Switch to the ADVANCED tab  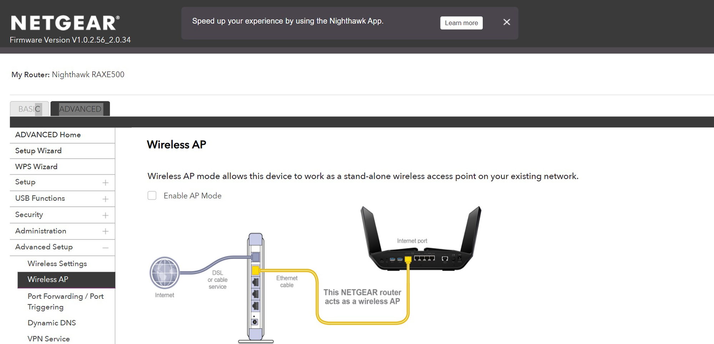80,109
